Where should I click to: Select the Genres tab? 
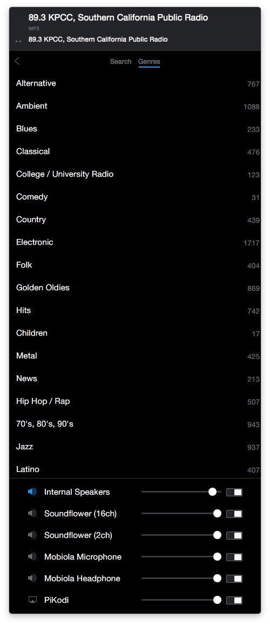click(x=149, y=62)
